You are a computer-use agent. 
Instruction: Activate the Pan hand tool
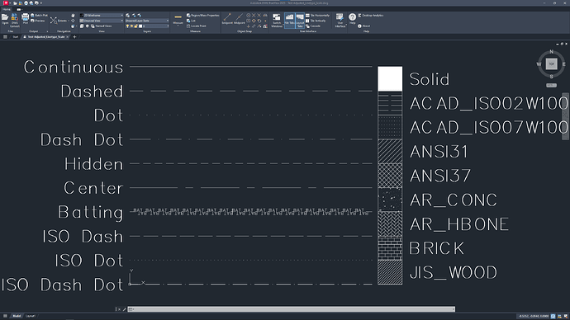tap(73, 15)
